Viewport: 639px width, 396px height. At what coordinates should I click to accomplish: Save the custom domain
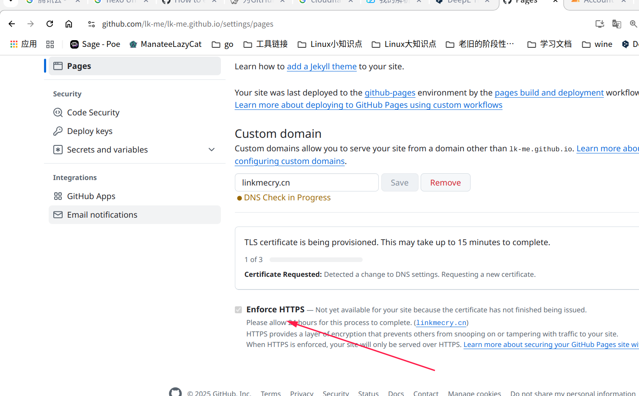click(x=399, y=183)
